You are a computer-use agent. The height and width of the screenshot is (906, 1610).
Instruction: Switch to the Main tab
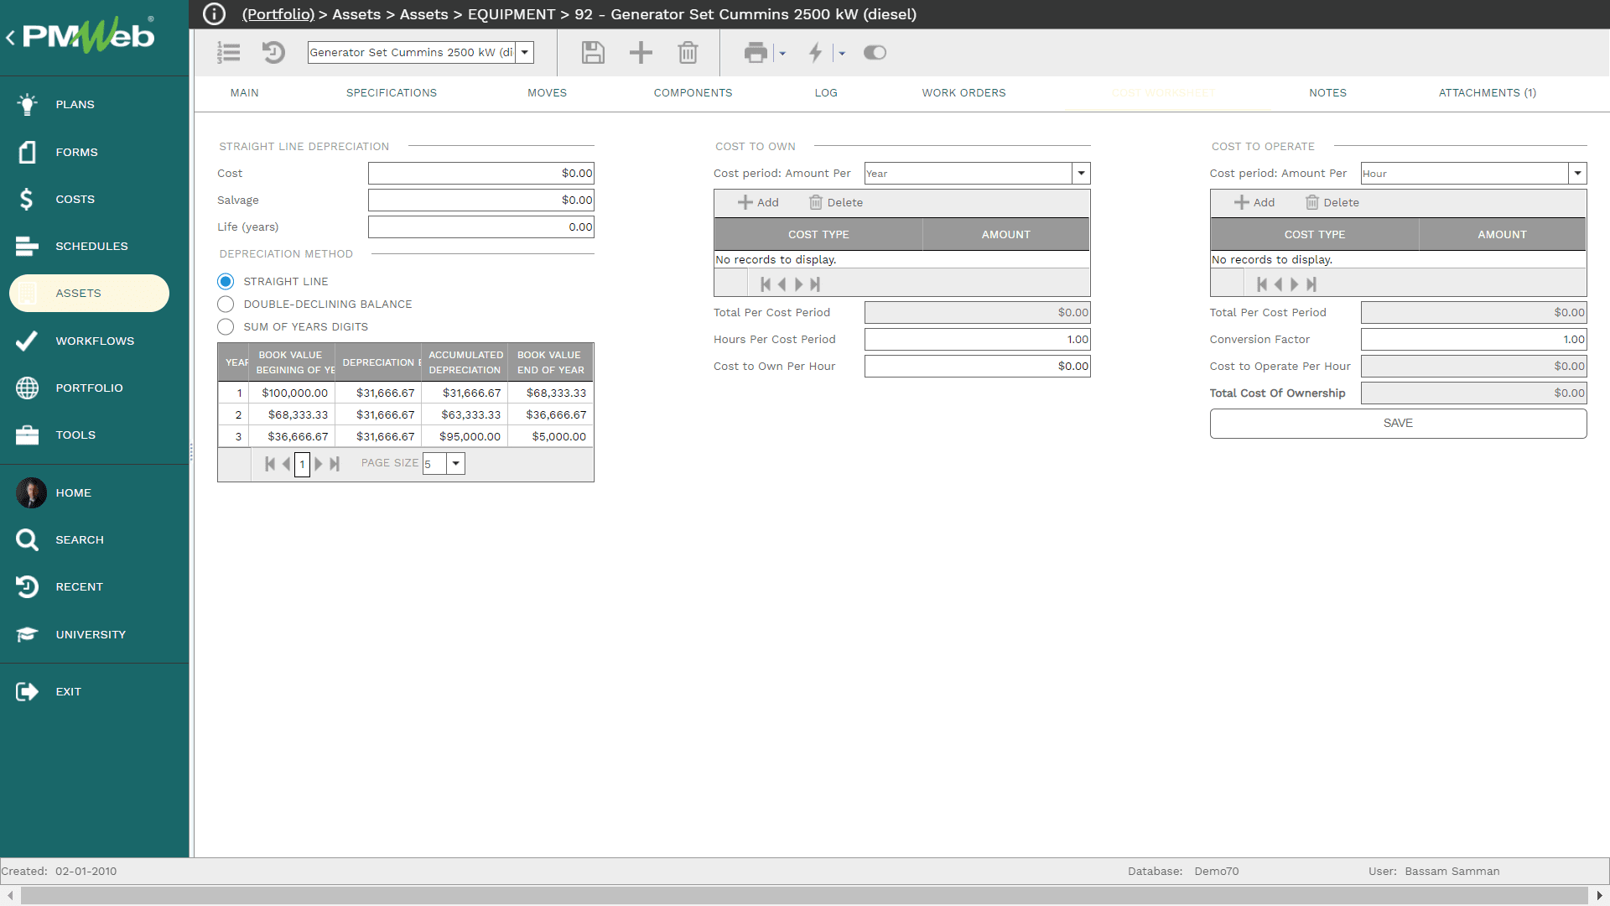click(x=245, y=93)
